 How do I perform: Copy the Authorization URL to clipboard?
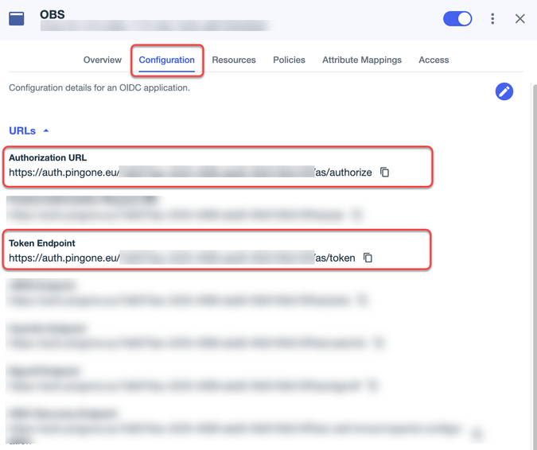click(385, 173)
